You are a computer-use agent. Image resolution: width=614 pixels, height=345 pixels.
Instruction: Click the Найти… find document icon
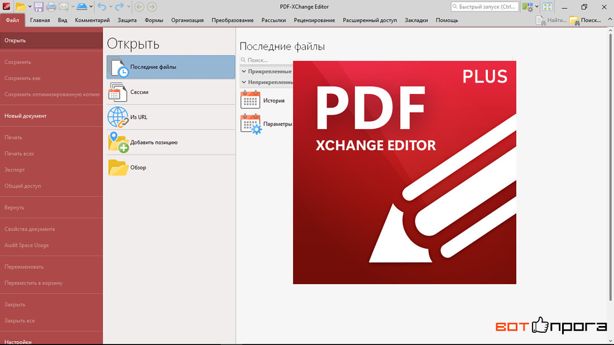pos(541,20)
